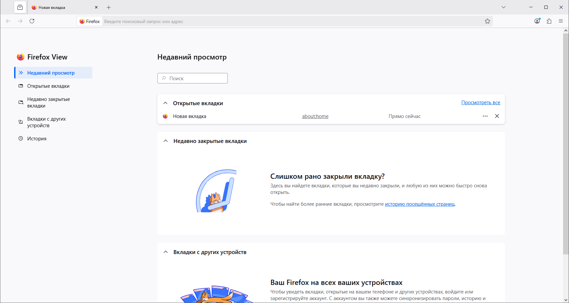Image resolution: width=569 pixels, height=303 pixels.
Task: Go to История in the sidebar
Action: (37, 139)
